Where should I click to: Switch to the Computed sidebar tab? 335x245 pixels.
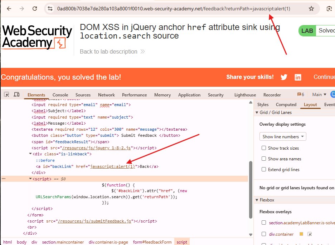(286, 105)
